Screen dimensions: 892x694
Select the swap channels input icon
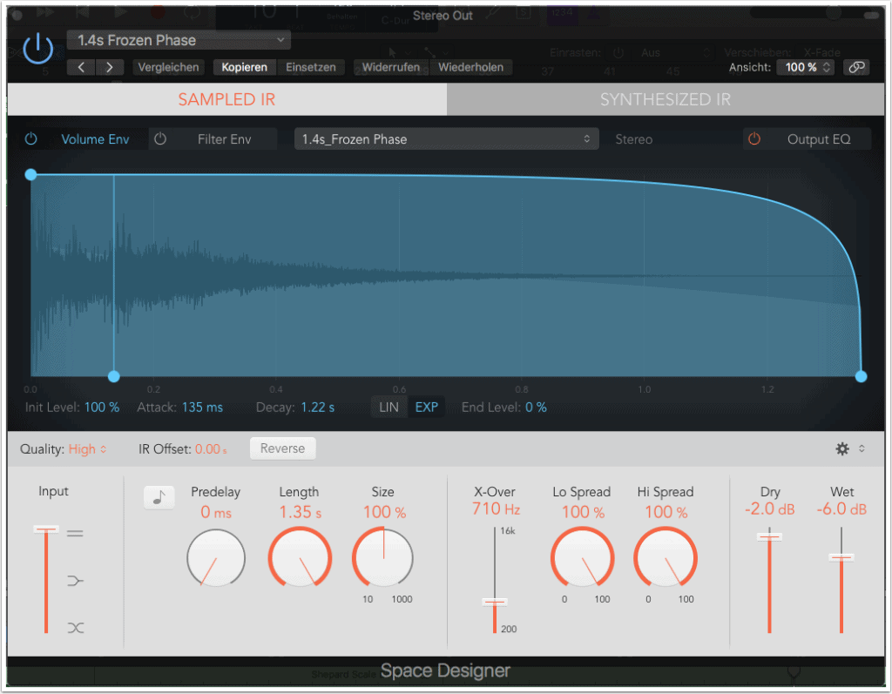tap(76, 627)
